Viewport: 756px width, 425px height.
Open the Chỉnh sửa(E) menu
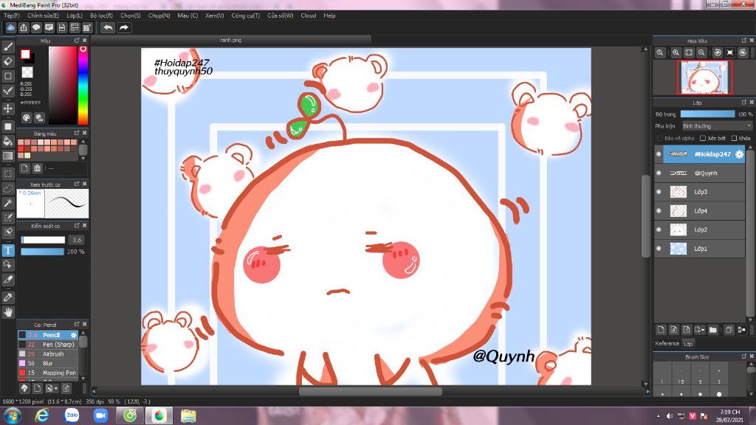43,15
